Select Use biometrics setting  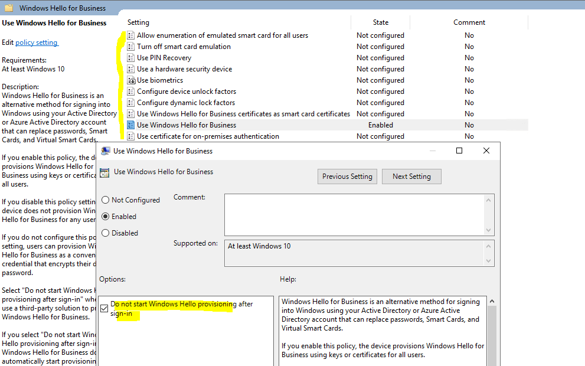tap(160, 80)
